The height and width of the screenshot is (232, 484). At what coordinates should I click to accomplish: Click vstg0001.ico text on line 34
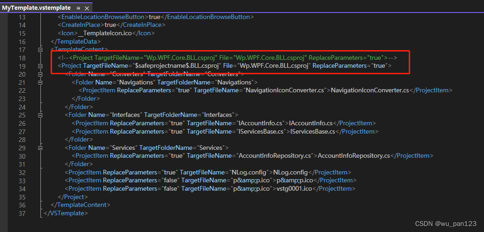pyautogui.click(x=294, y=188)
